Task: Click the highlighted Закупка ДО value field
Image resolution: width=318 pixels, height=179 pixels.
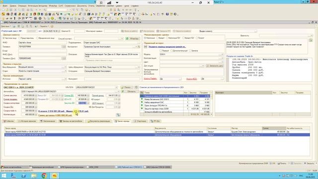Action: pyautogui.click(x=82, y=103)
